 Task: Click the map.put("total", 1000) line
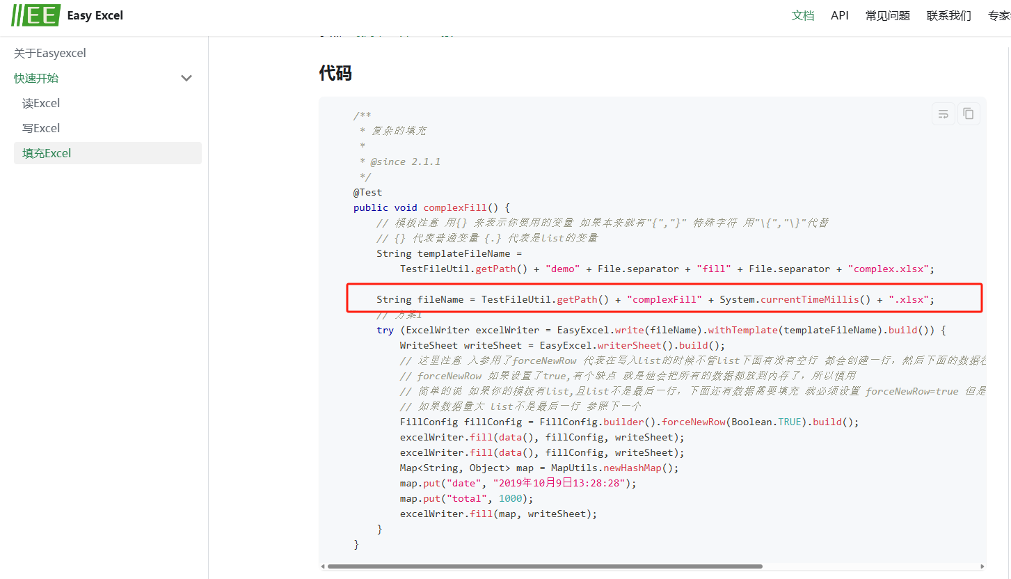[x=466, y=498]
